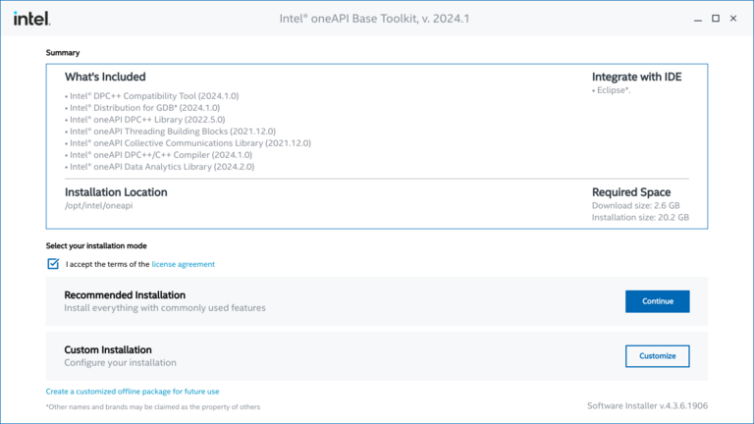The image size is (754, 424).
Task: Open the license agreement link
Action: [x=183, y=264]
